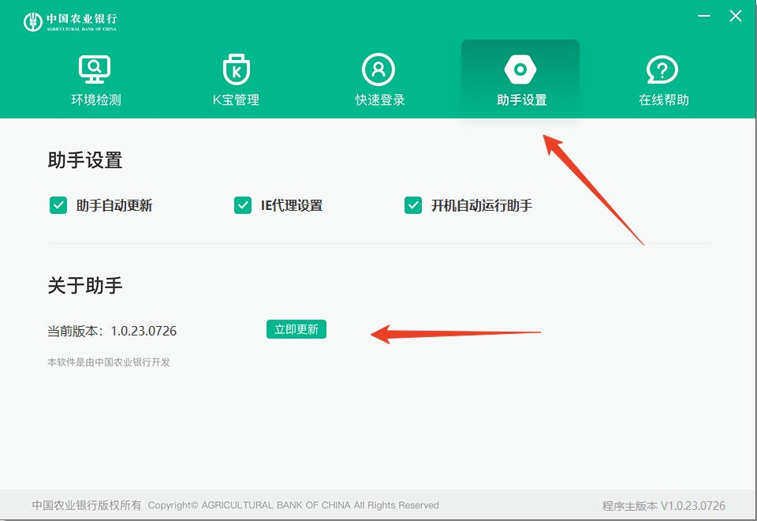Toggle the IE代理设置 checkbox
Viewport: 757px width, 521px height.
click(x=243, y=205)
